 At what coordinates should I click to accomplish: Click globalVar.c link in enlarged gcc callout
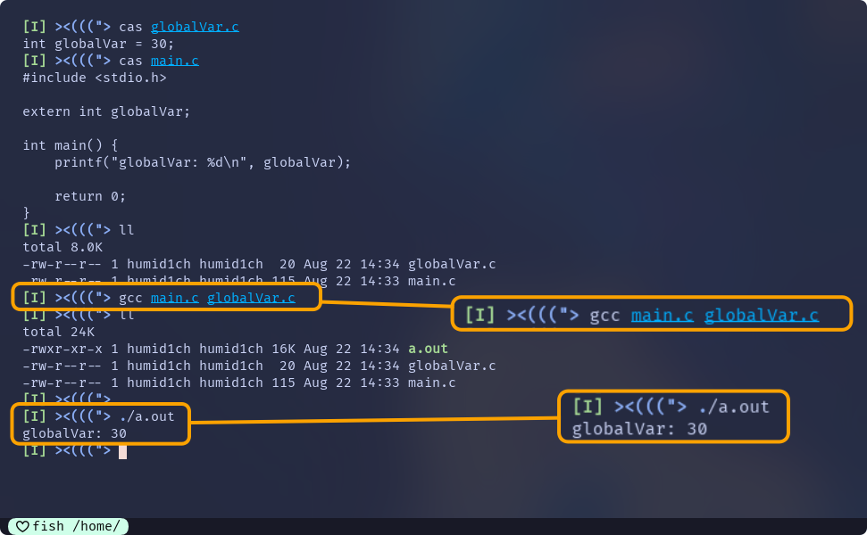762,315
